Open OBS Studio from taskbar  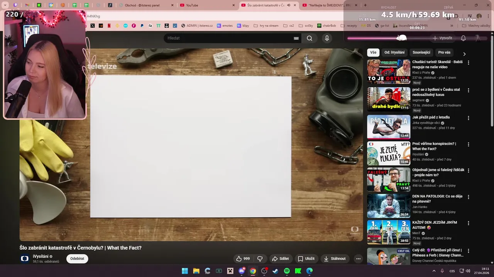[x=264, y=271]
